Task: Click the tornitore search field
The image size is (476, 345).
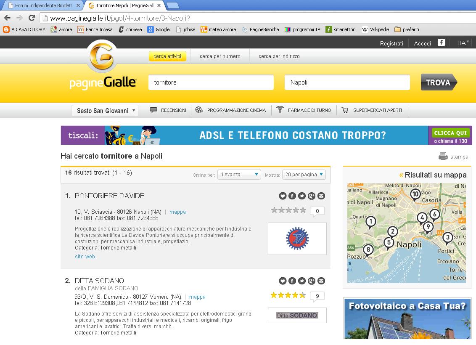Action: click(x=211, y=82)
